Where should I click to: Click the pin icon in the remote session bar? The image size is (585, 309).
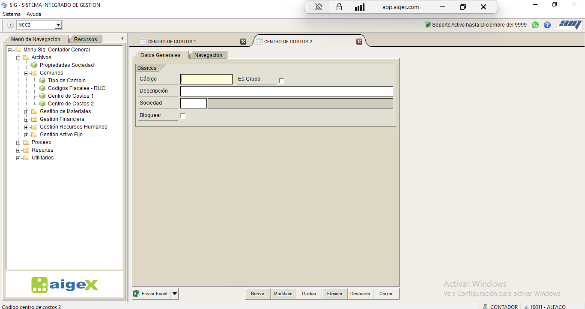(x=318, y=7)
